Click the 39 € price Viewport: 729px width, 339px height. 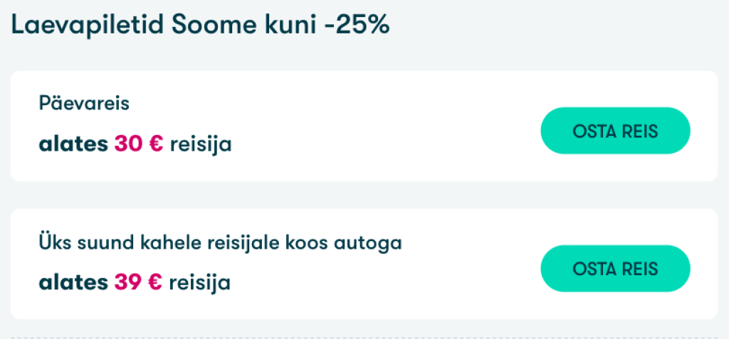tap(138, 282)
